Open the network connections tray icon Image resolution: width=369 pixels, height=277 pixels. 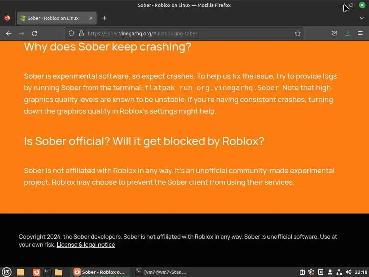pyautogui.click(x=339, y=272)
